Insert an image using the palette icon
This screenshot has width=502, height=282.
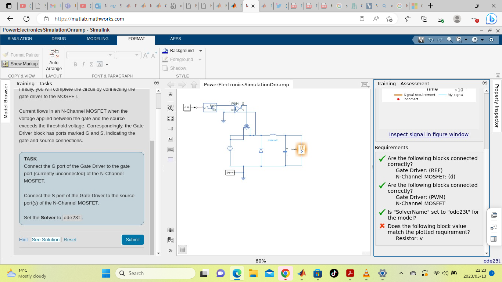(x=171, y=149)
